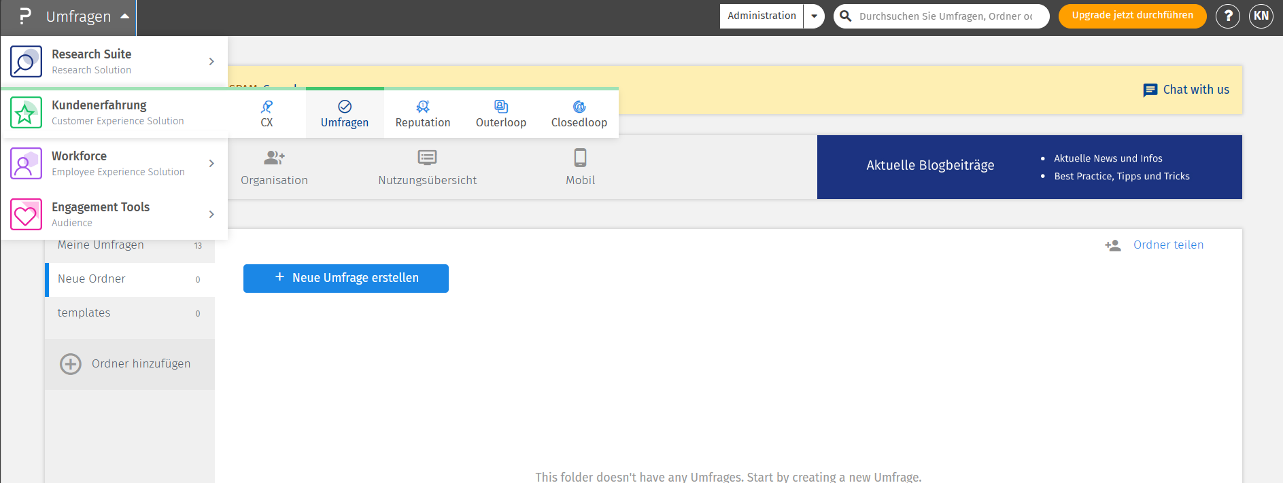The width and height of the screenshot is (1283, 483).
Task: Click the Ordner teilen link
Action: coord(1168,245)
